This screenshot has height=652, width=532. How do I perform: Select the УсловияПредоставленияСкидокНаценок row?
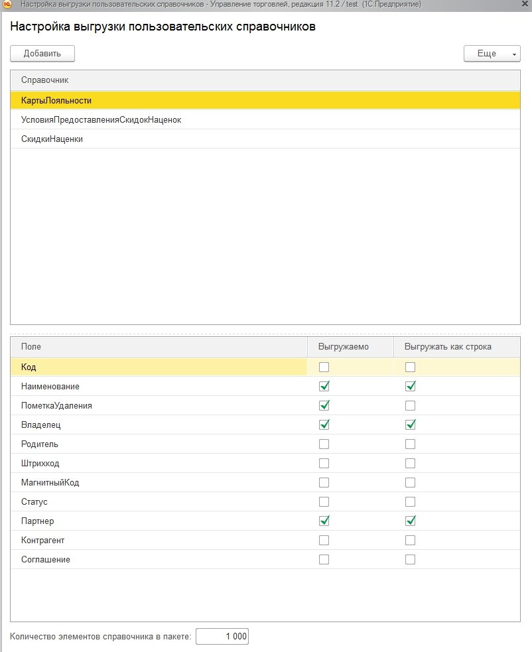[x=265, y=120]
